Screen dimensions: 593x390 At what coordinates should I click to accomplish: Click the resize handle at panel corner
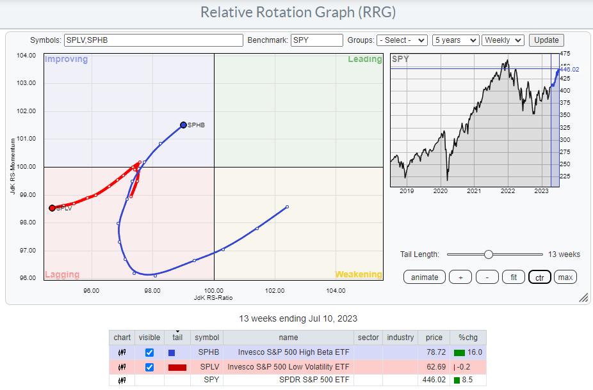(583, 298)
